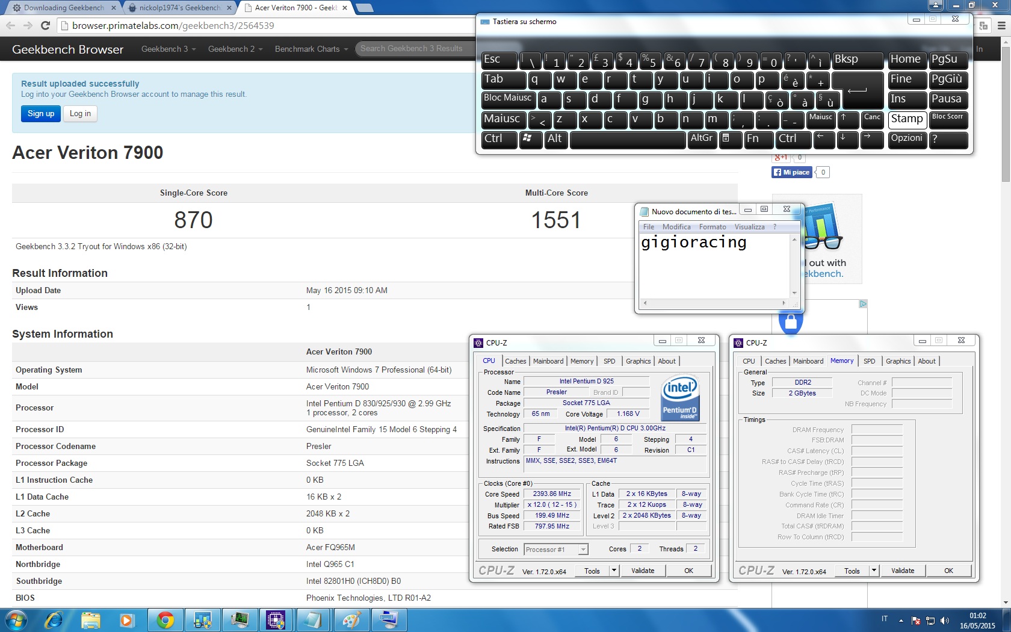This screenshot has width=1011, height=632.
Task: Launch Internet Explorer from the taskbar
Action: pos(54,620)
